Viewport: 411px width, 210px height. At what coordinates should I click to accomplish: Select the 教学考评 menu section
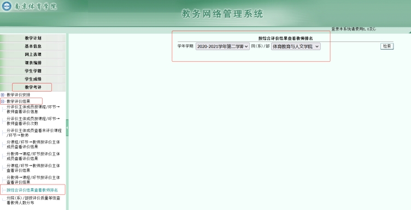(x=33, y=87)
